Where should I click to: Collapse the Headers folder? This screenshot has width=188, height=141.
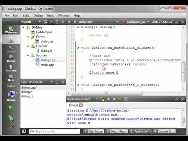click(x=28, y=46)
